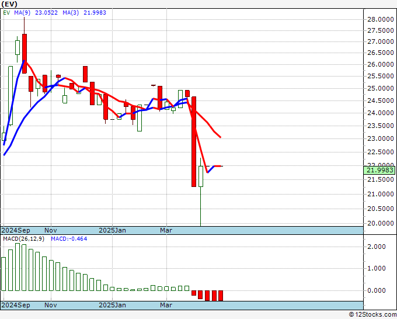Click the MACD:-0.464 value readout
The image size is (397, 319).
69,239
